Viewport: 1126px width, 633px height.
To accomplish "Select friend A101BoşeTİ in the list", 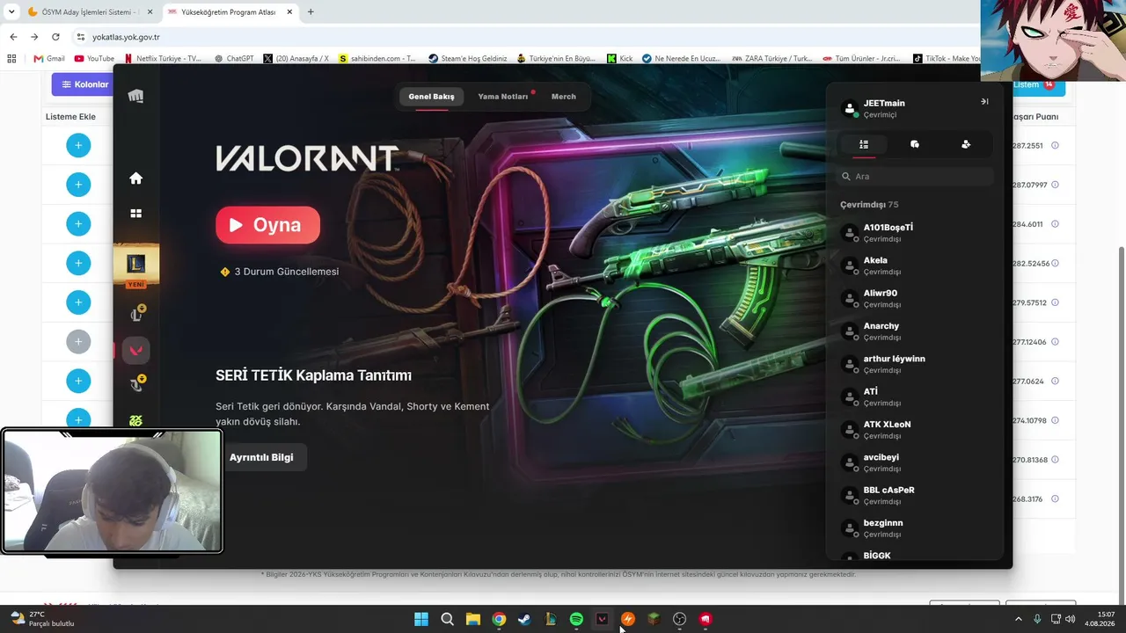I will [x=915, y=233].
